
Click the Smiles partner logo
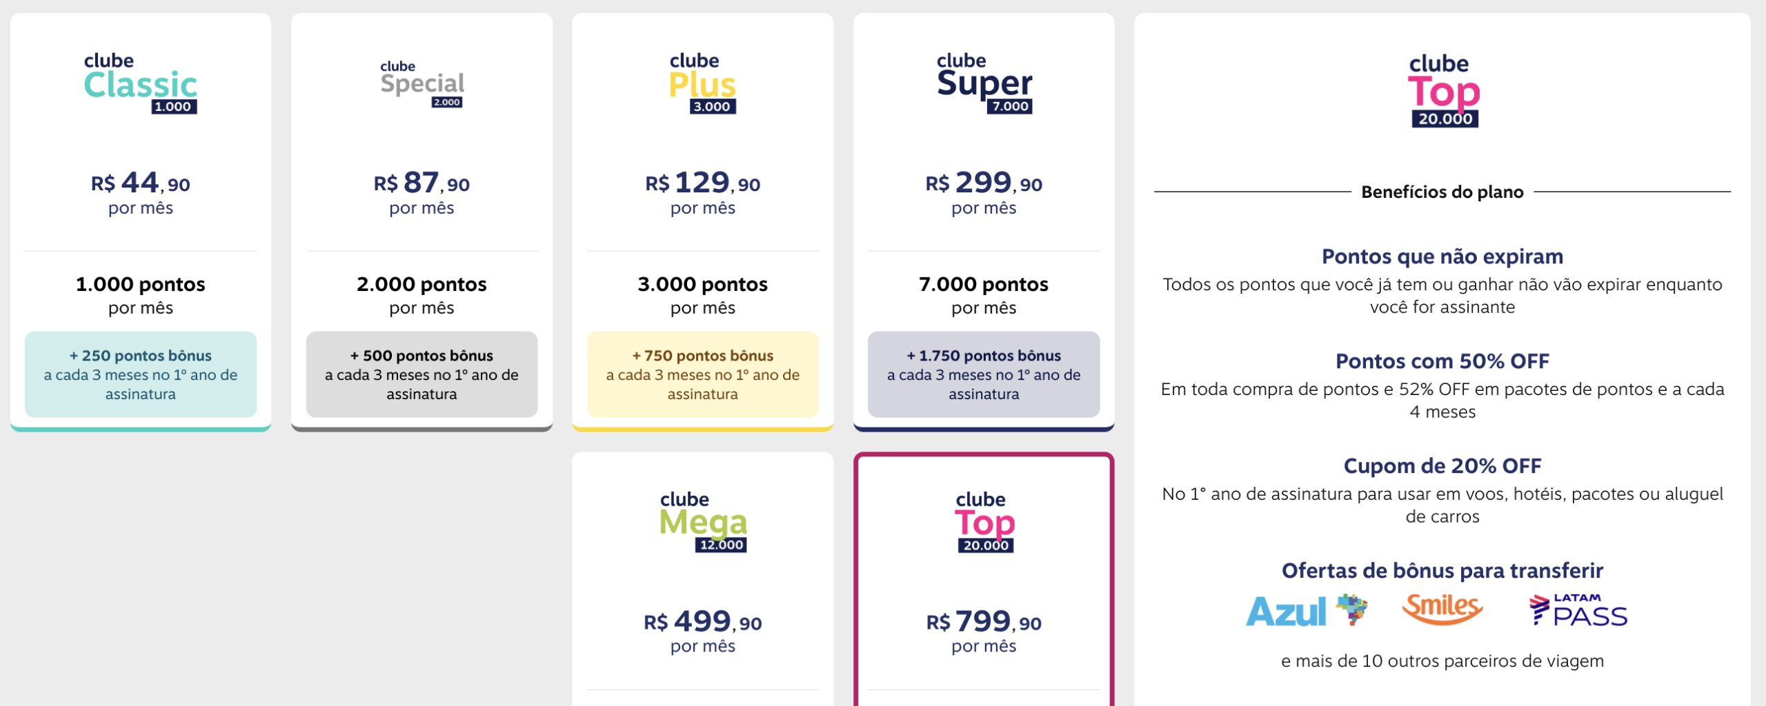pyautogui.click(x=1442, y=609)
